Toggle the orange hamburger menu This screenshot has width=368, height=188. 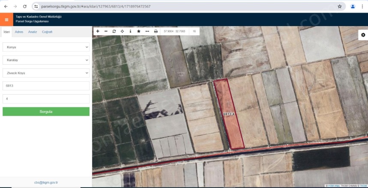coord(6,19)
